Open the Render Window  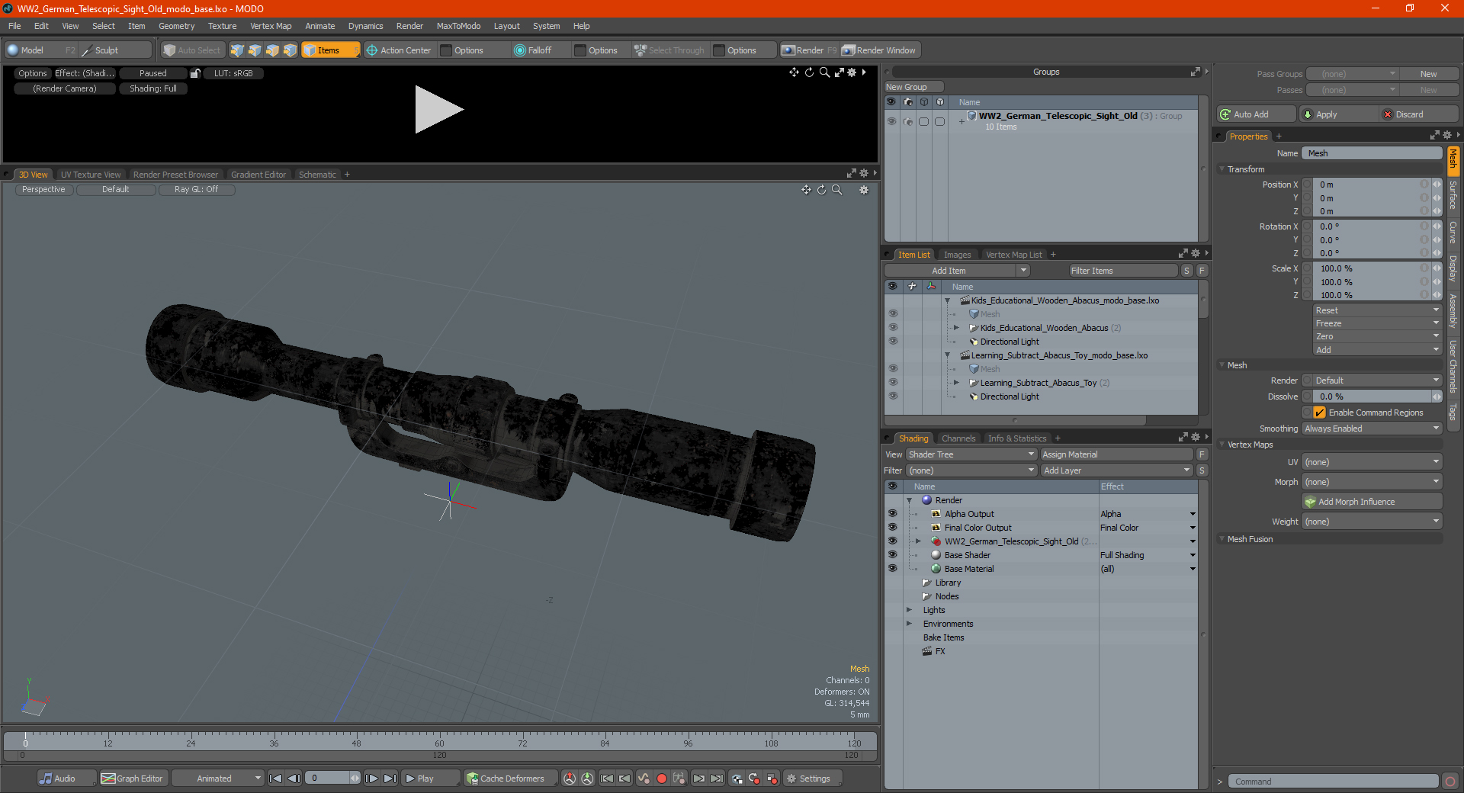pyautogui.click(x=879, y=50)
